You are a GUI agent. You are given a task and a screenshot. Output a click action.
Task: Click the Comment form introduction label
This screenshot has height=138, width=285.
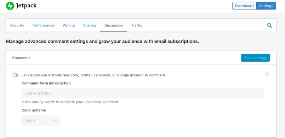click(46, 83)
